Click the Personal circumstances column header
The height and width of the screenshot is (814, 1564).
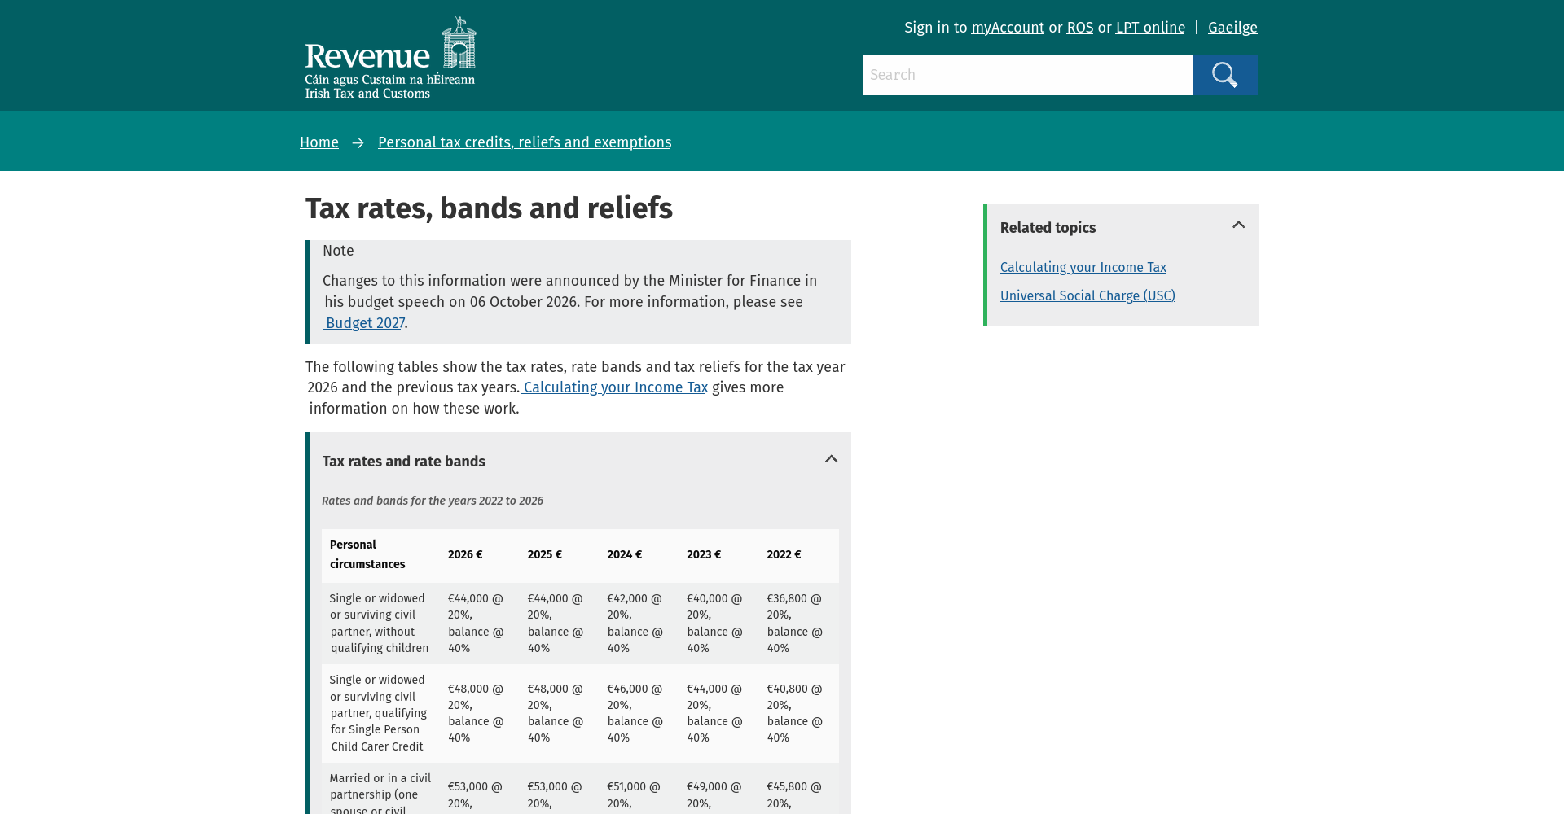tap(367, 554)
